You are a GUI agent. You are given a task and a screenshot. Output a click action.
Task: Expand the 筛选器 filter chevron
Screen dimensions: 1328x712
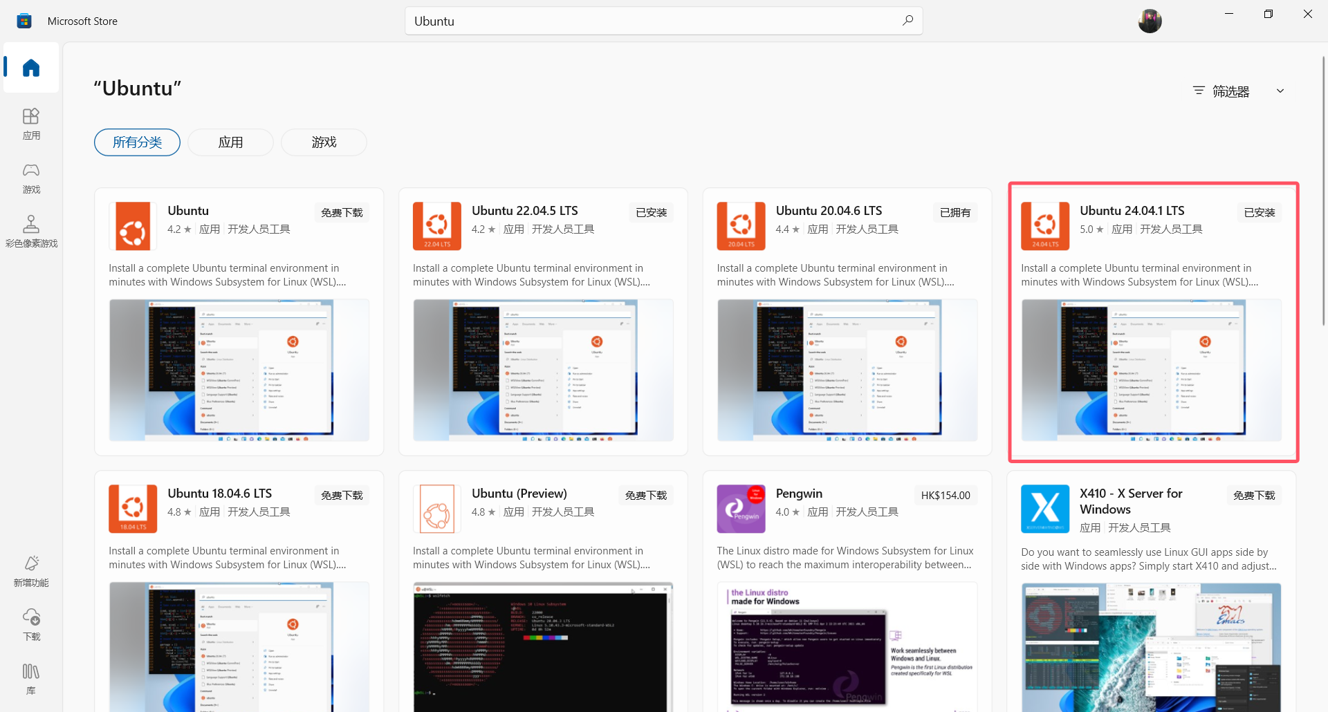tap(1280, 91)
